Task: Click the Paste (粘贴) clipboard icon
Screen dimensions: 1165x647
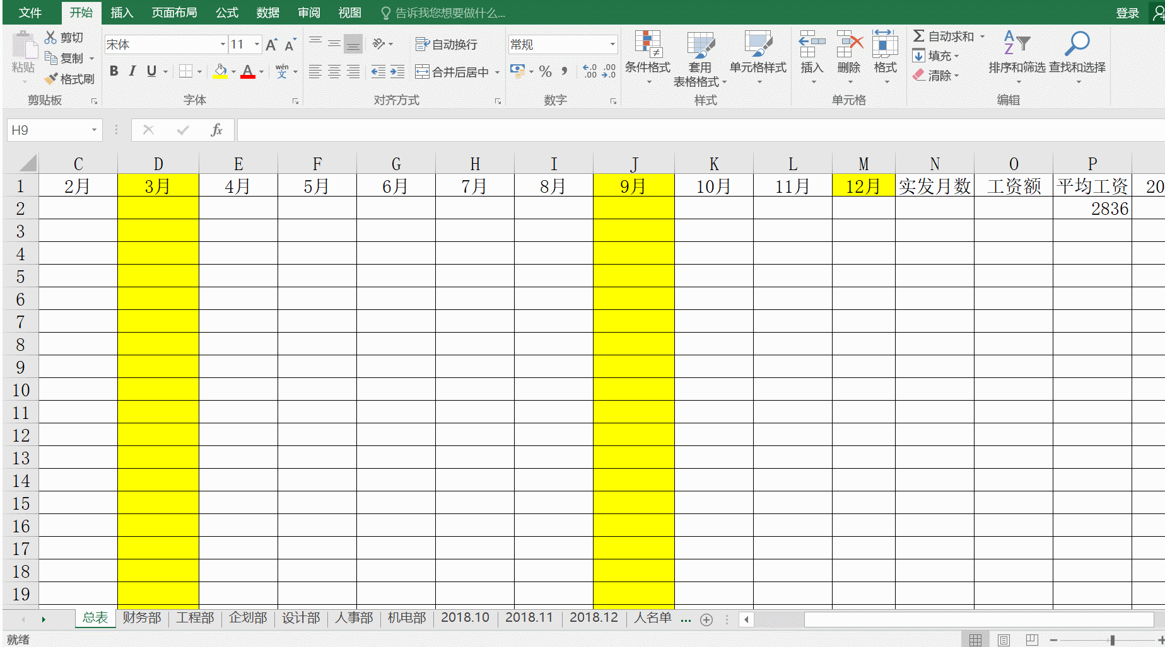Action: pos(24,45)
